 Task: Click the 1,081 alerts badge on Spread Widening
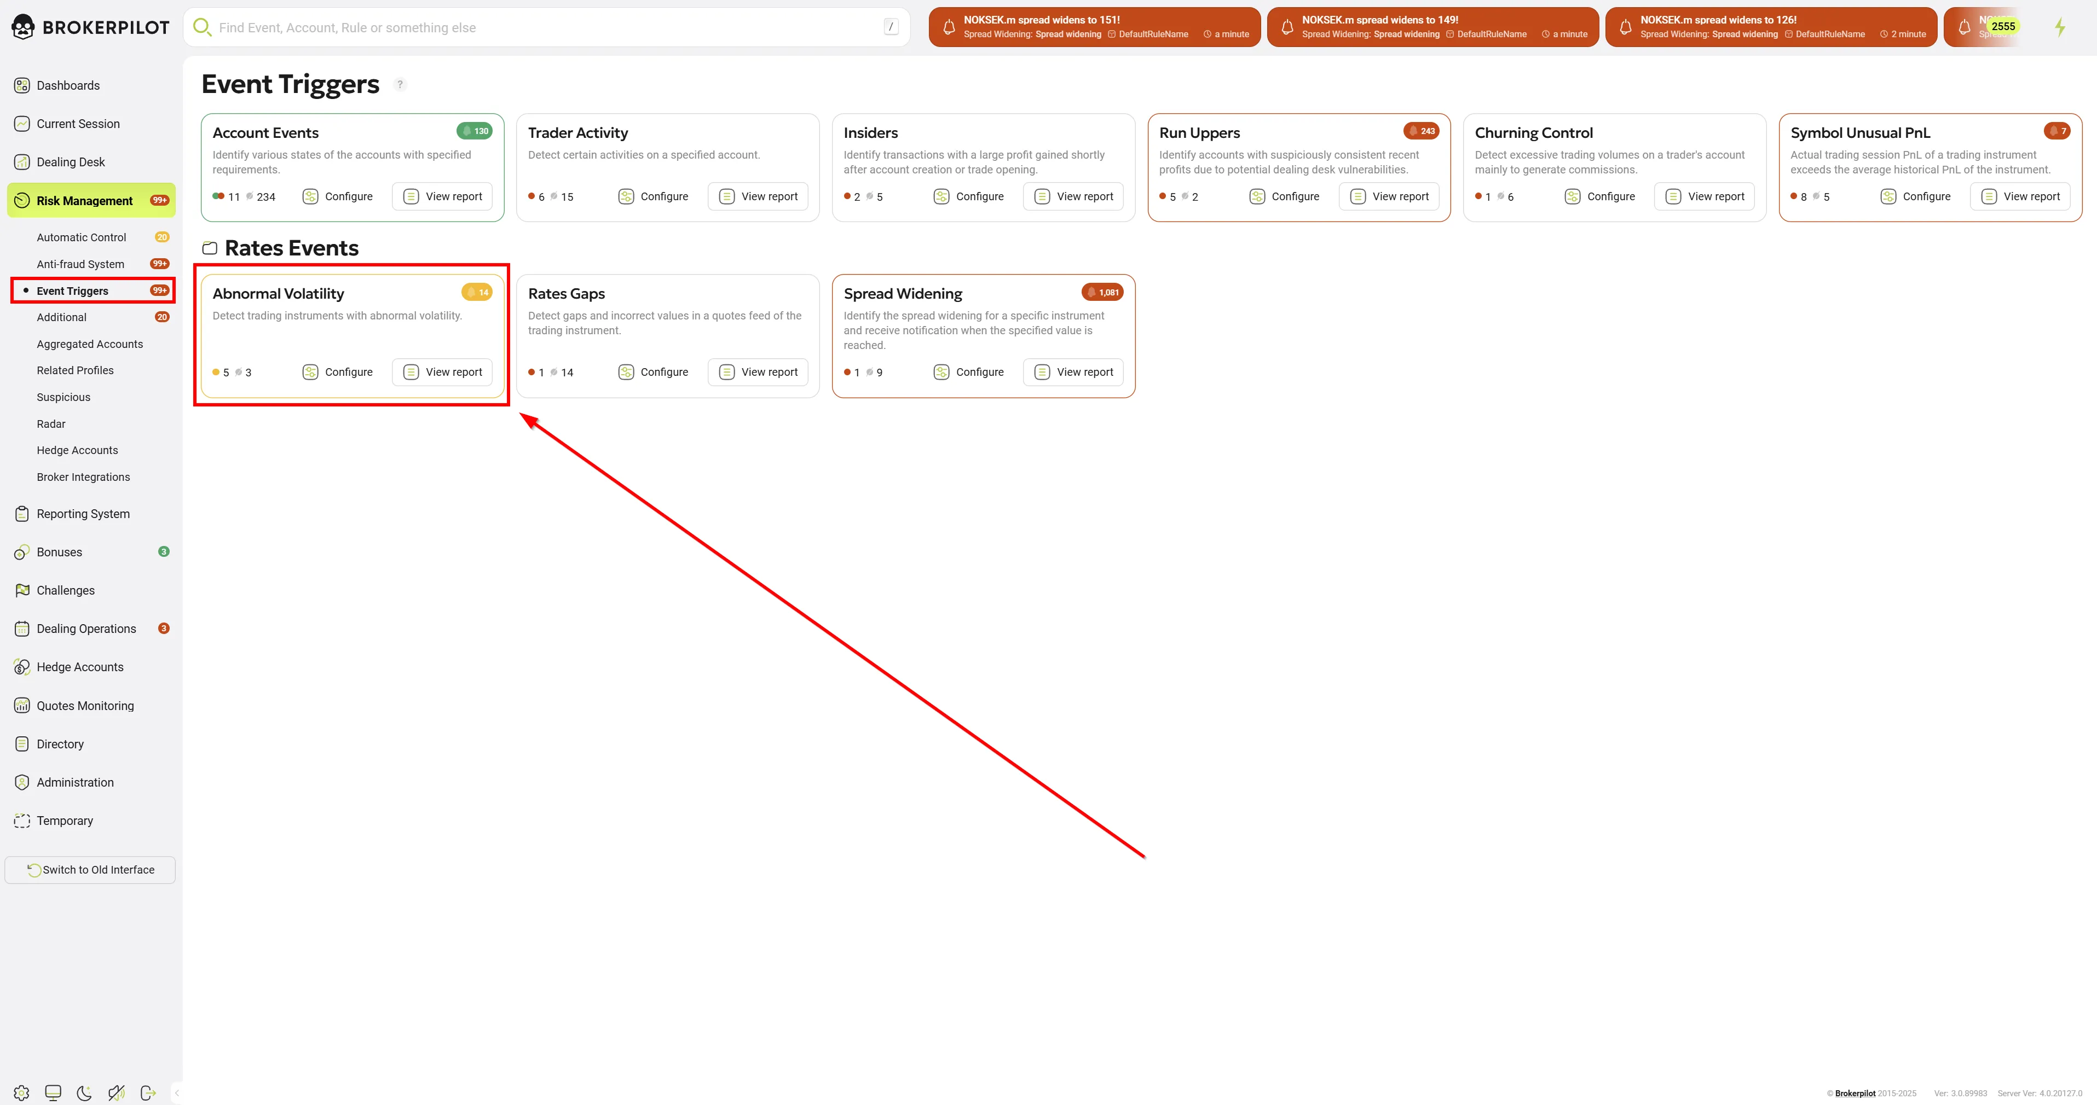point(1102,292)
